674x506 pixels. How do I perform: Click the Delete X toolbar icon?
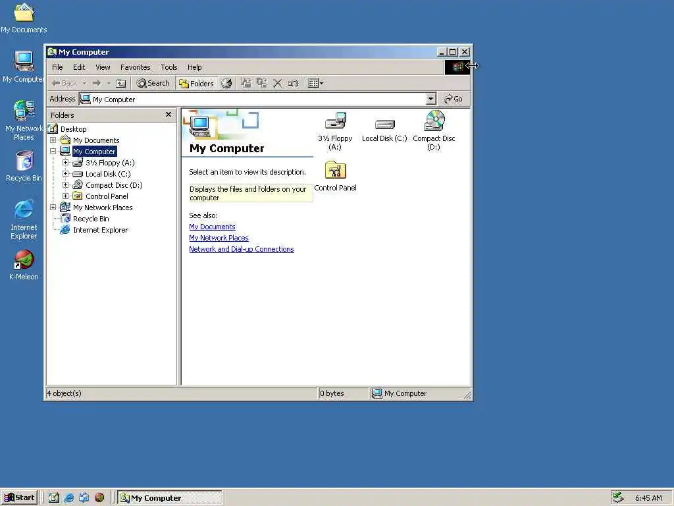(278, 83)
